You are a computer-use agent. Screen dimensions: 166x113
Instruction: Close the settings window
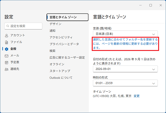(x=161, y=5)
